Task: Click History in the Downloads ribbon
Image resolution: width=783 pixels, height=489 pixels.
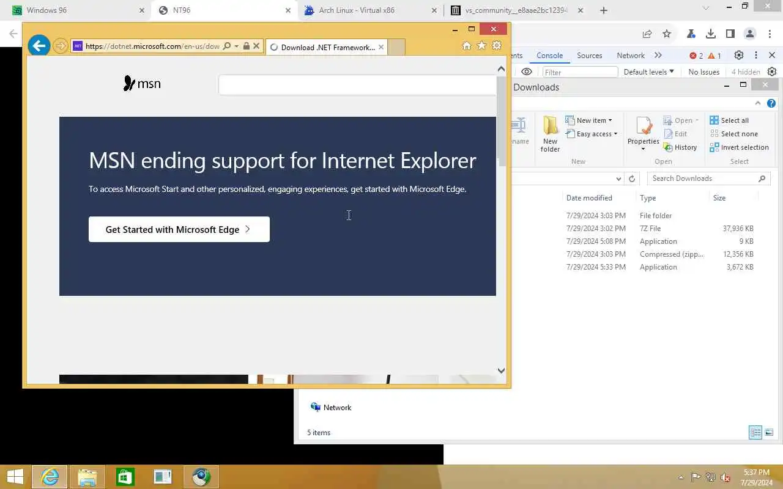Action: (680, 147)
